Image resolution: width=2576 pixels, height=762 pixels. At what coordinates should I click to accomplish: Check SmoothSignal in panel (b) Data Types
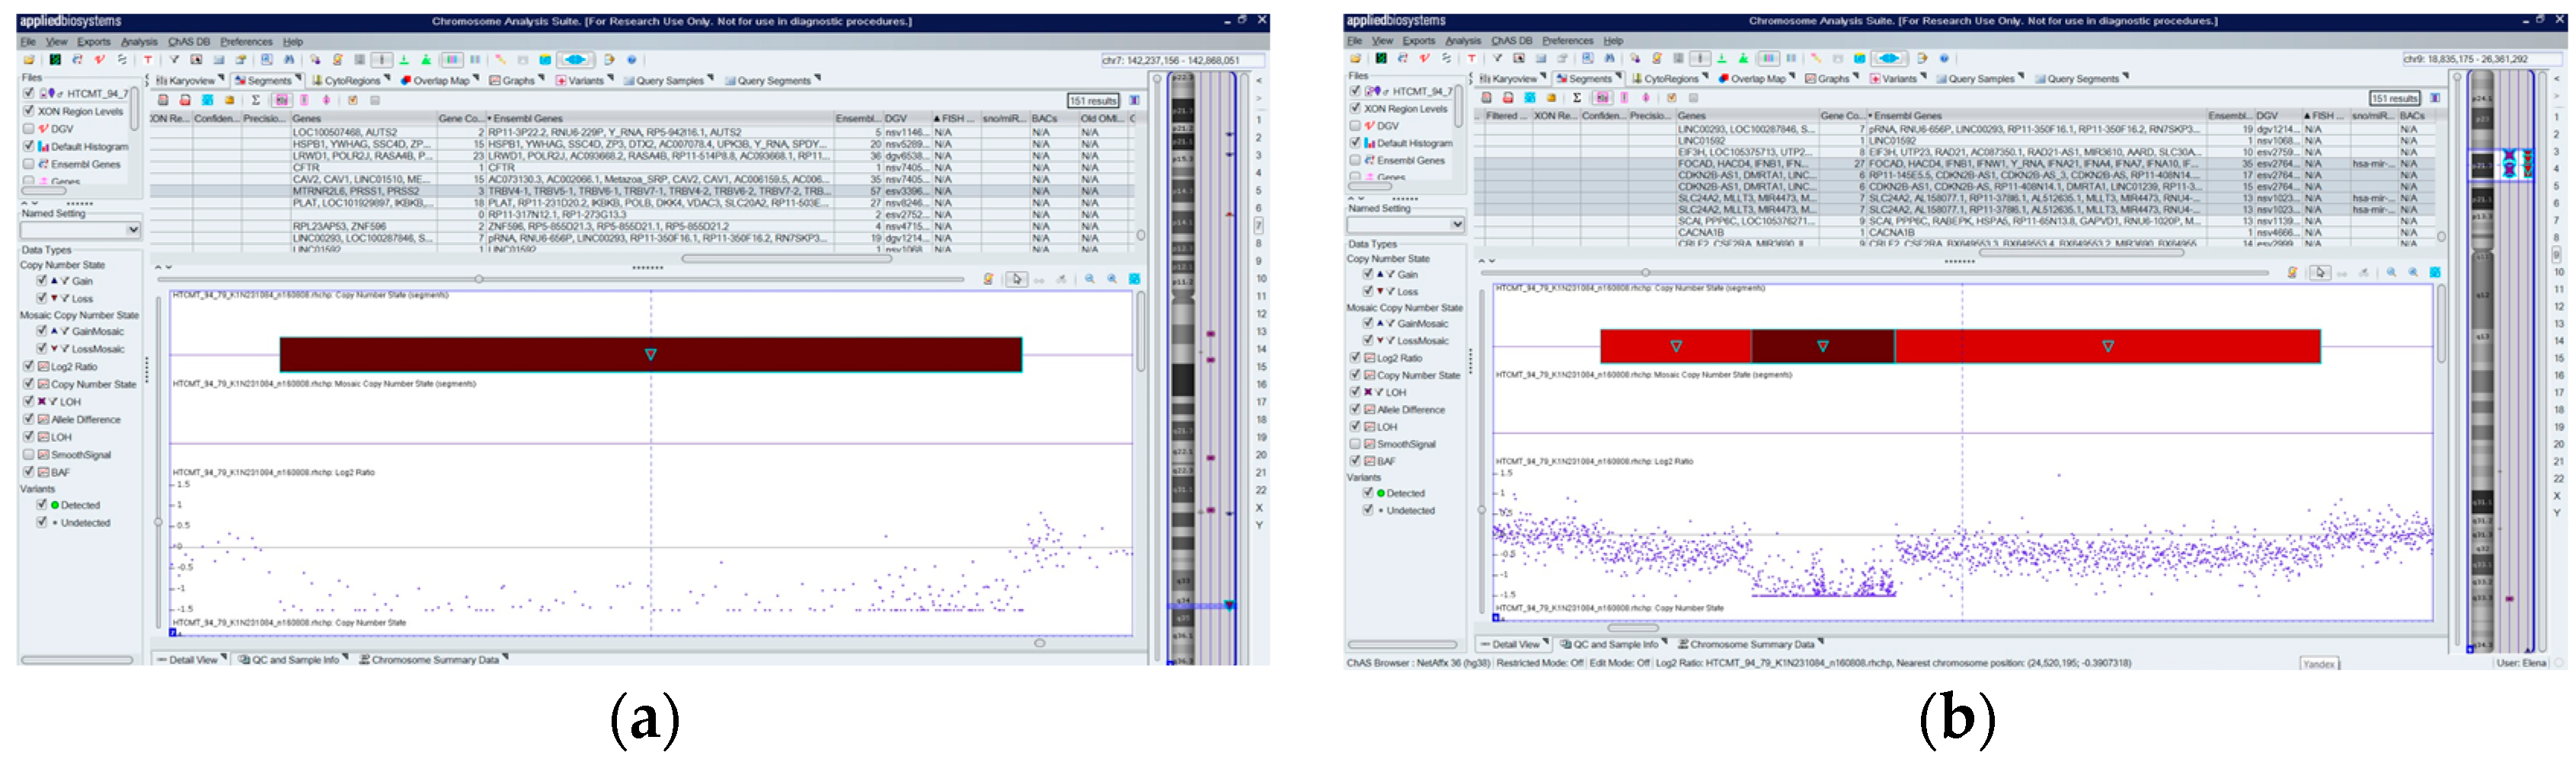[x=1355, y=444]
